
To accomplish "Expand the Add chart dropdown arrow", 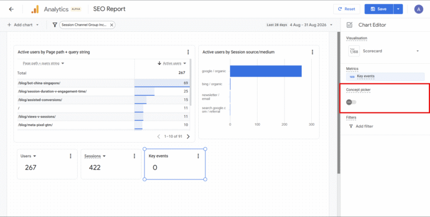I will (x=38, y=25).
